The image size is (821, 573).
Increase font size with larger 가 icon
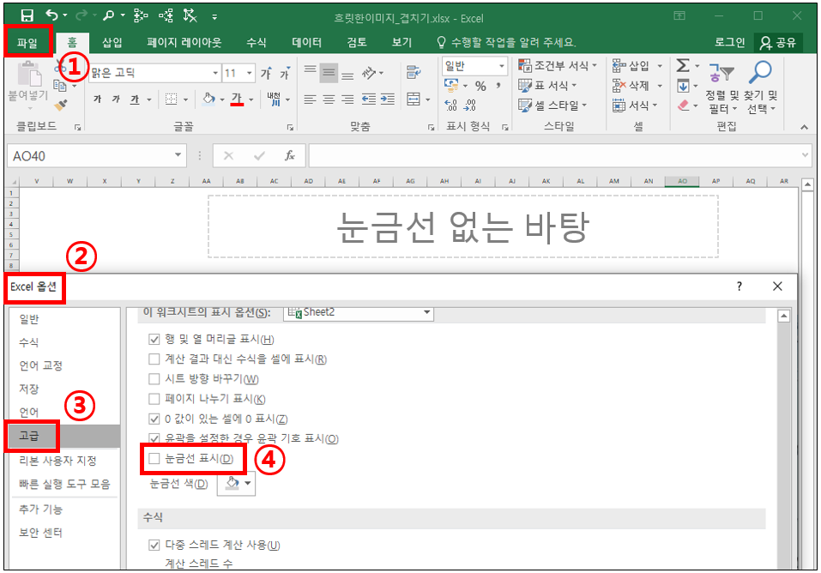[x=267, y=73]
